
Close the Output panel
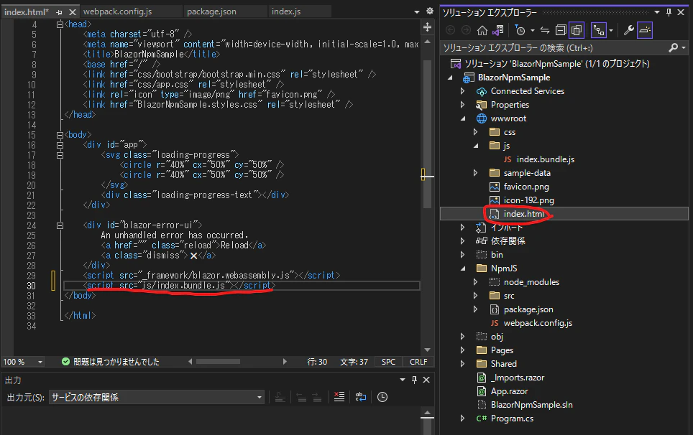426,380
